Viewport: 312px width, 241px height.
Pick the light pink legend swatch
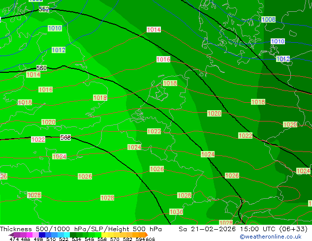coord(35,235)
